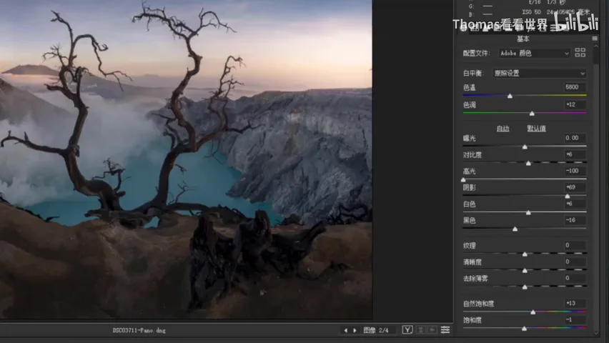The image size is (609, 343).
Task: Click the 基本 panel title
Action: [523, 39]
